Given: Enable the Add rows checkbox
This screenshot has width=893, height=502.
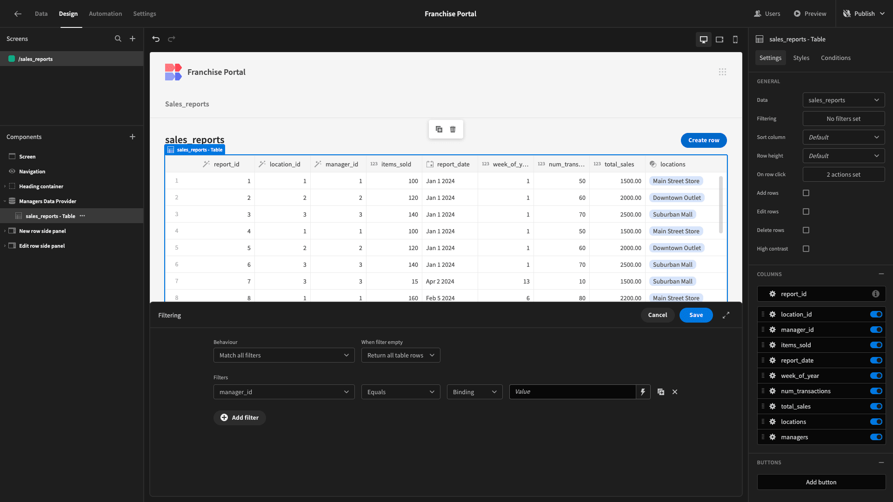Looking at the screenshot, I should [806, 193].
